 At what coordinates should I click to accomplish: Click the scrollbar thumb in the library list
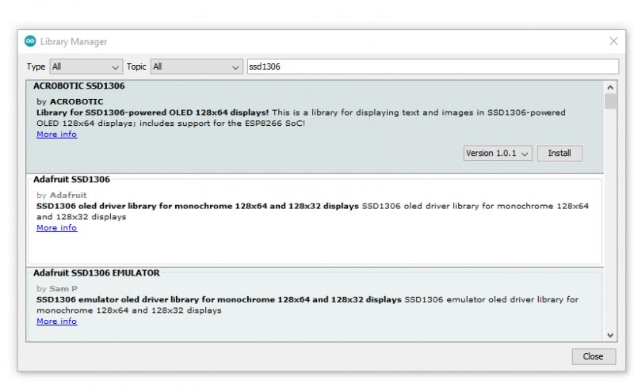coord(610,101)
